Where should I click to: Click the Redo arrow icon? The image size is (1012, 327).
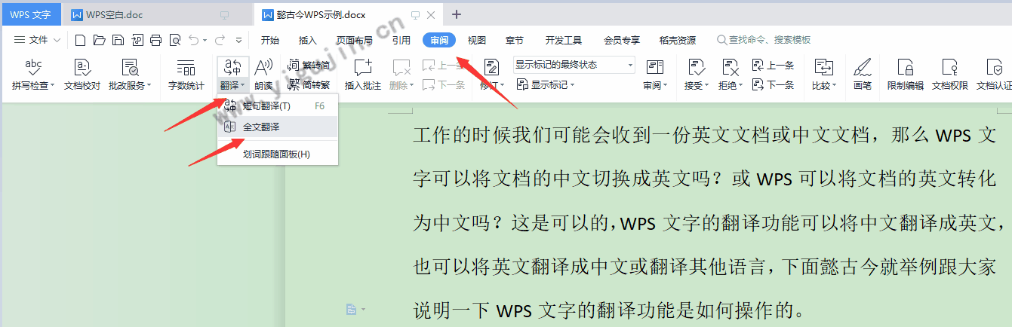tap(220, 40)
